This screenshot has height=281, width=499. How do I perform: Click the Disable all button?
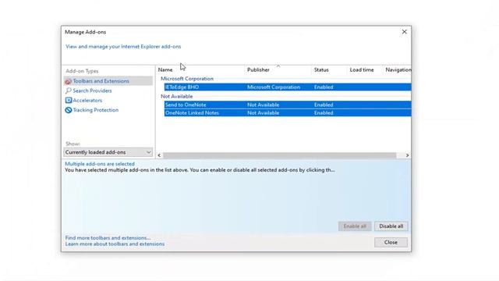click(391, 226)
